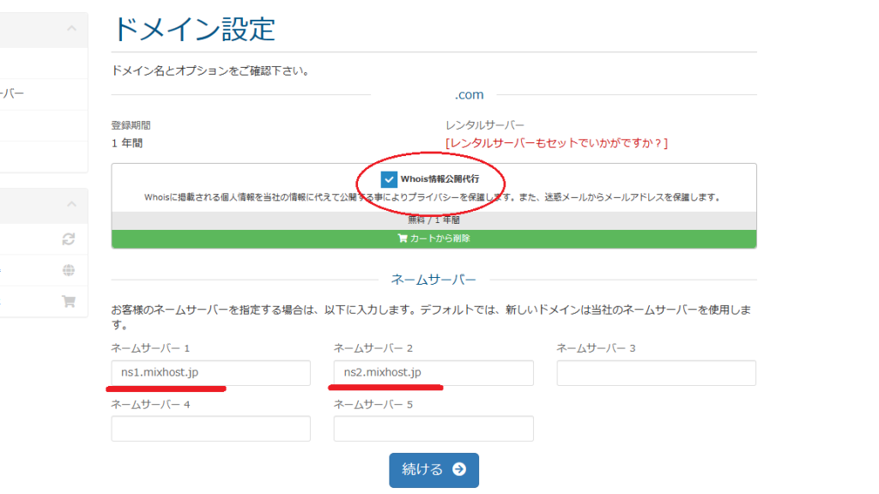Image resolution: width=879 pixels, height=494 pixels.
Task: Click the arrow icon on 続ける button
Action: (459, 469)
